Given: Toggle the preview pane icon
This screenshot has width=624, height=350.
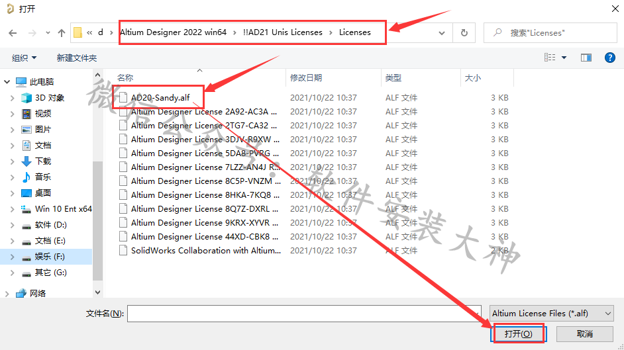Looking at the screenshot, I should pyautogui.click(x=586, y=58).
